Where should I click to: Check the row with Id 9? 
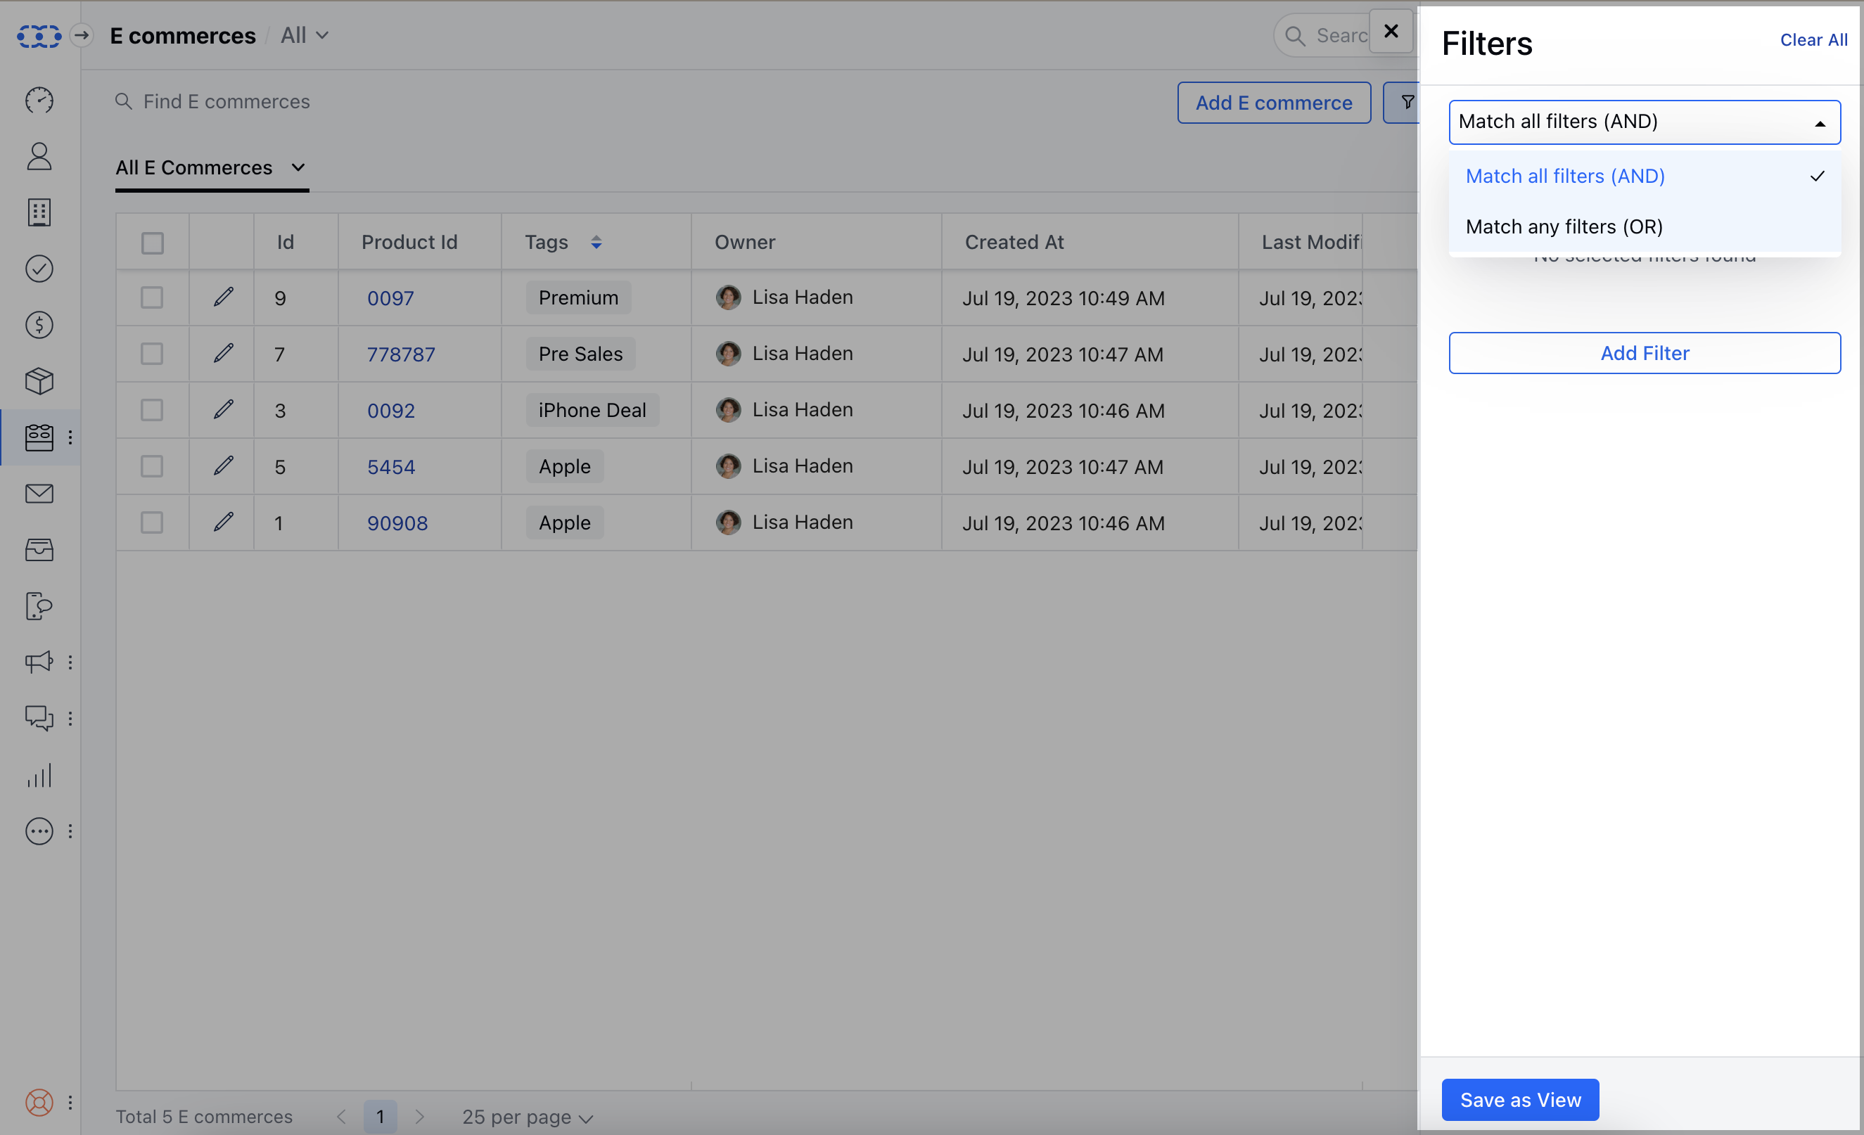[152, 297]
